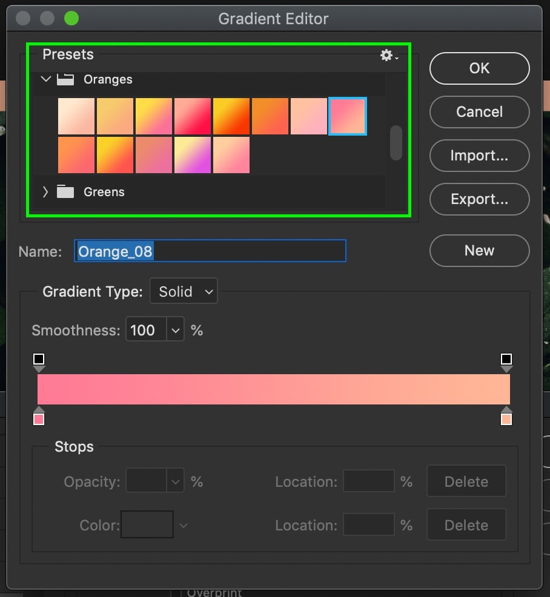
Task: Select the right peach color stop
Action: coord(506,417)
